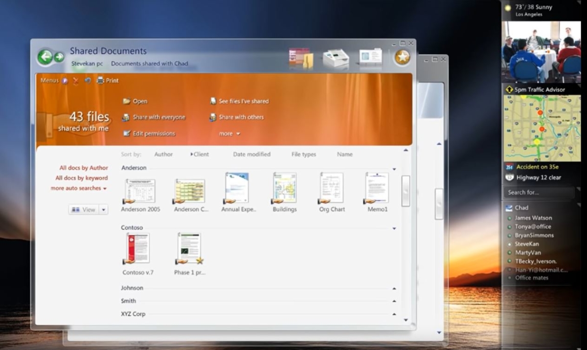Image resolution: width=587 pixels, height=350 pixels.
Task: Click Share with everyone
Action: pyautogui.click(x=158, y=117)
